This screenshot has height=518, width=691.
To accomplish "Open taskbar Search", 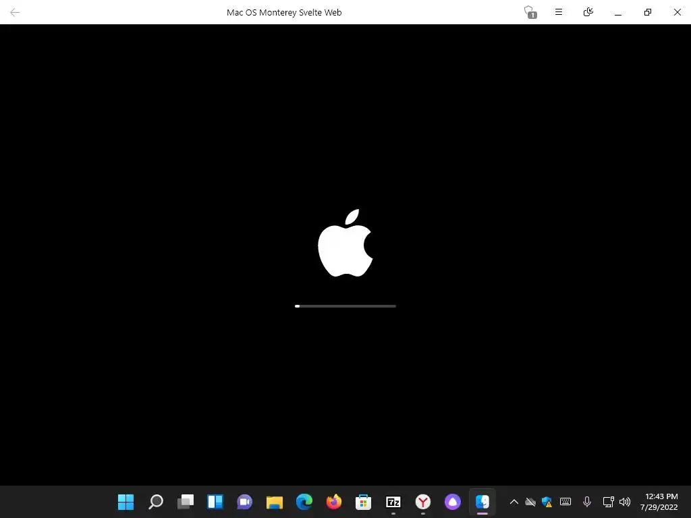I will click(156, 502).
